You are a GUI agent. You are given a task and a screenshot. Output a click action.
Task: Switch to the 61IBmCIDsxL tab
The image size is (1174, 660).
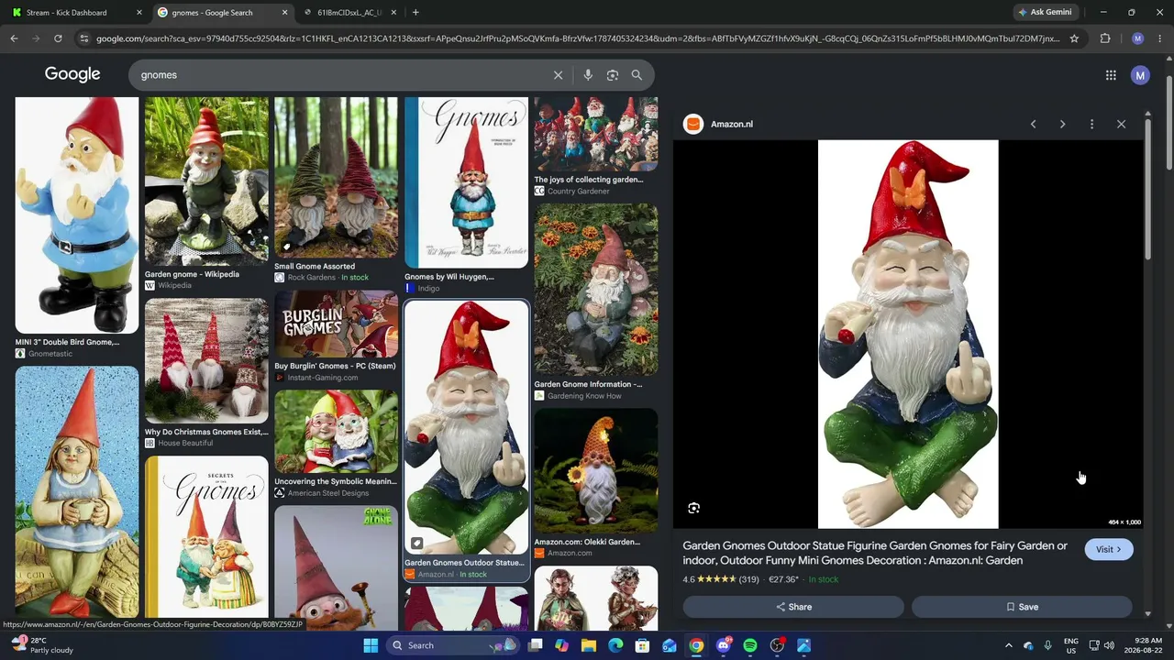coord(350,13)
